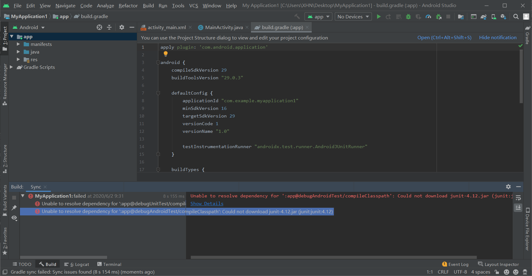This screenshot has width=532, height=276.
Task: Open the Refactor menu
Action: pyautogui.click(x=128, y=6)
